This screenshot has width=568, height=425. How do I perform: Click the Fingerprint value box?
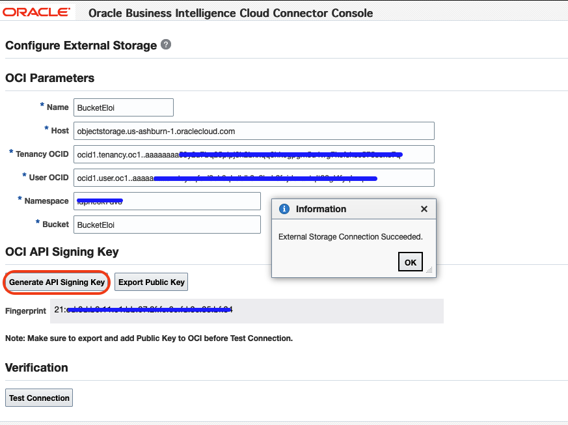tap(247, 310)
